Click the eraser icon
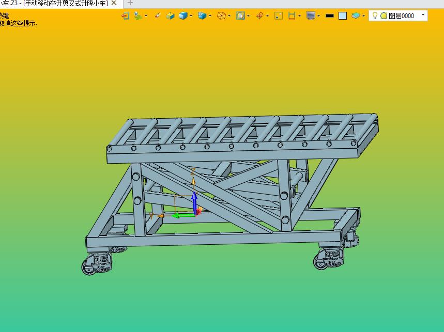444x332 pixels. click(x=158, y=15)
